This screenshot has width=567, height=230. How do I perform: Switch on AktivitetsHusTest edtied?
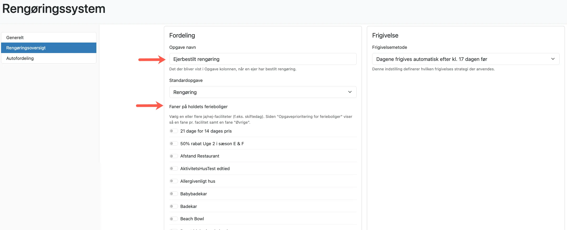[x=174, y=169]
